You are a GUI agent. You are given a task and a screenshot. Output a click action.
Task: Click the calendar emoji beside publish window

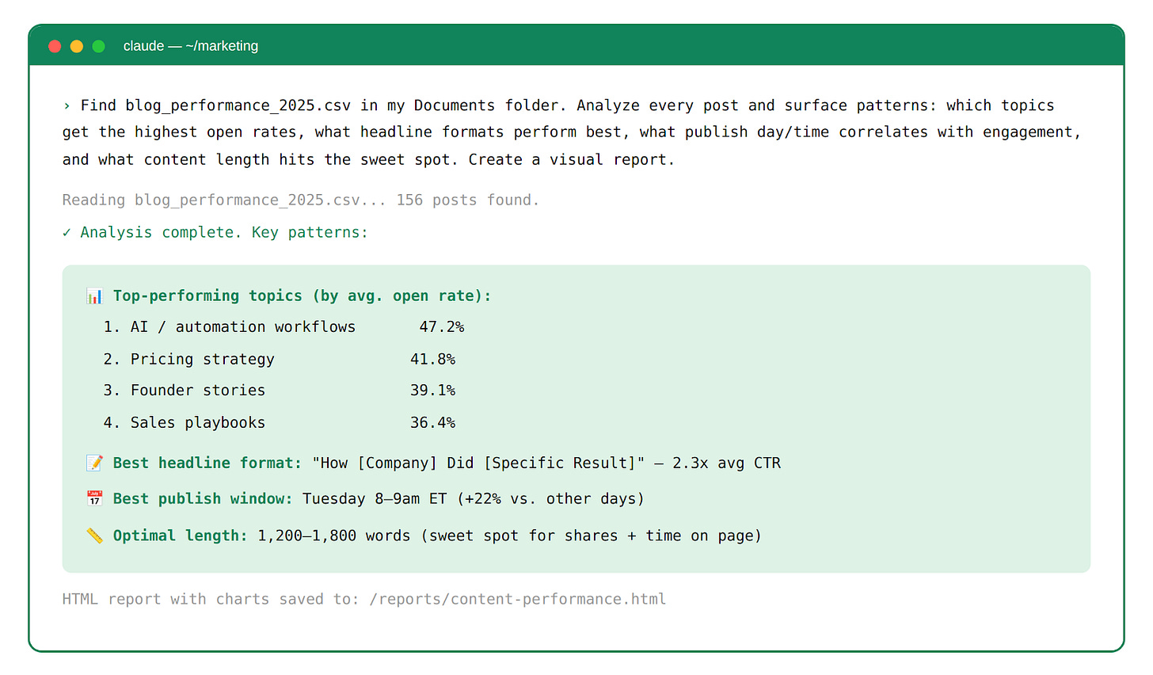point(95,499)
